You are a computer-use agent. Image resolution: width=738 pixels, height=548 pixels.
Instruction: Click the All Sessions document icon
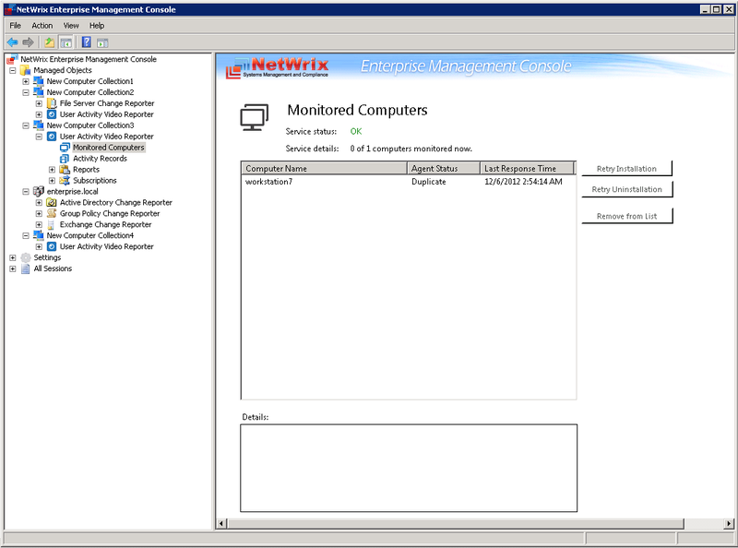click(x=26, y=268)
